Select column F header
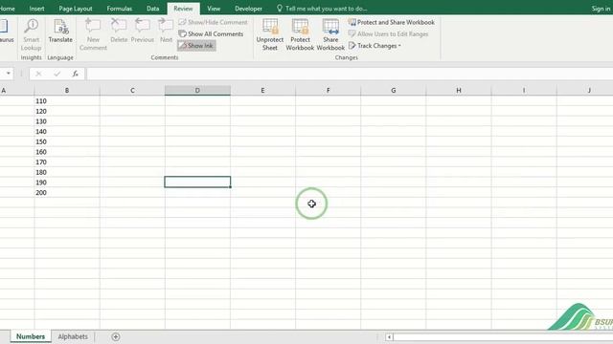This screenshot has height=344, width=613. [x=328, y=91]
